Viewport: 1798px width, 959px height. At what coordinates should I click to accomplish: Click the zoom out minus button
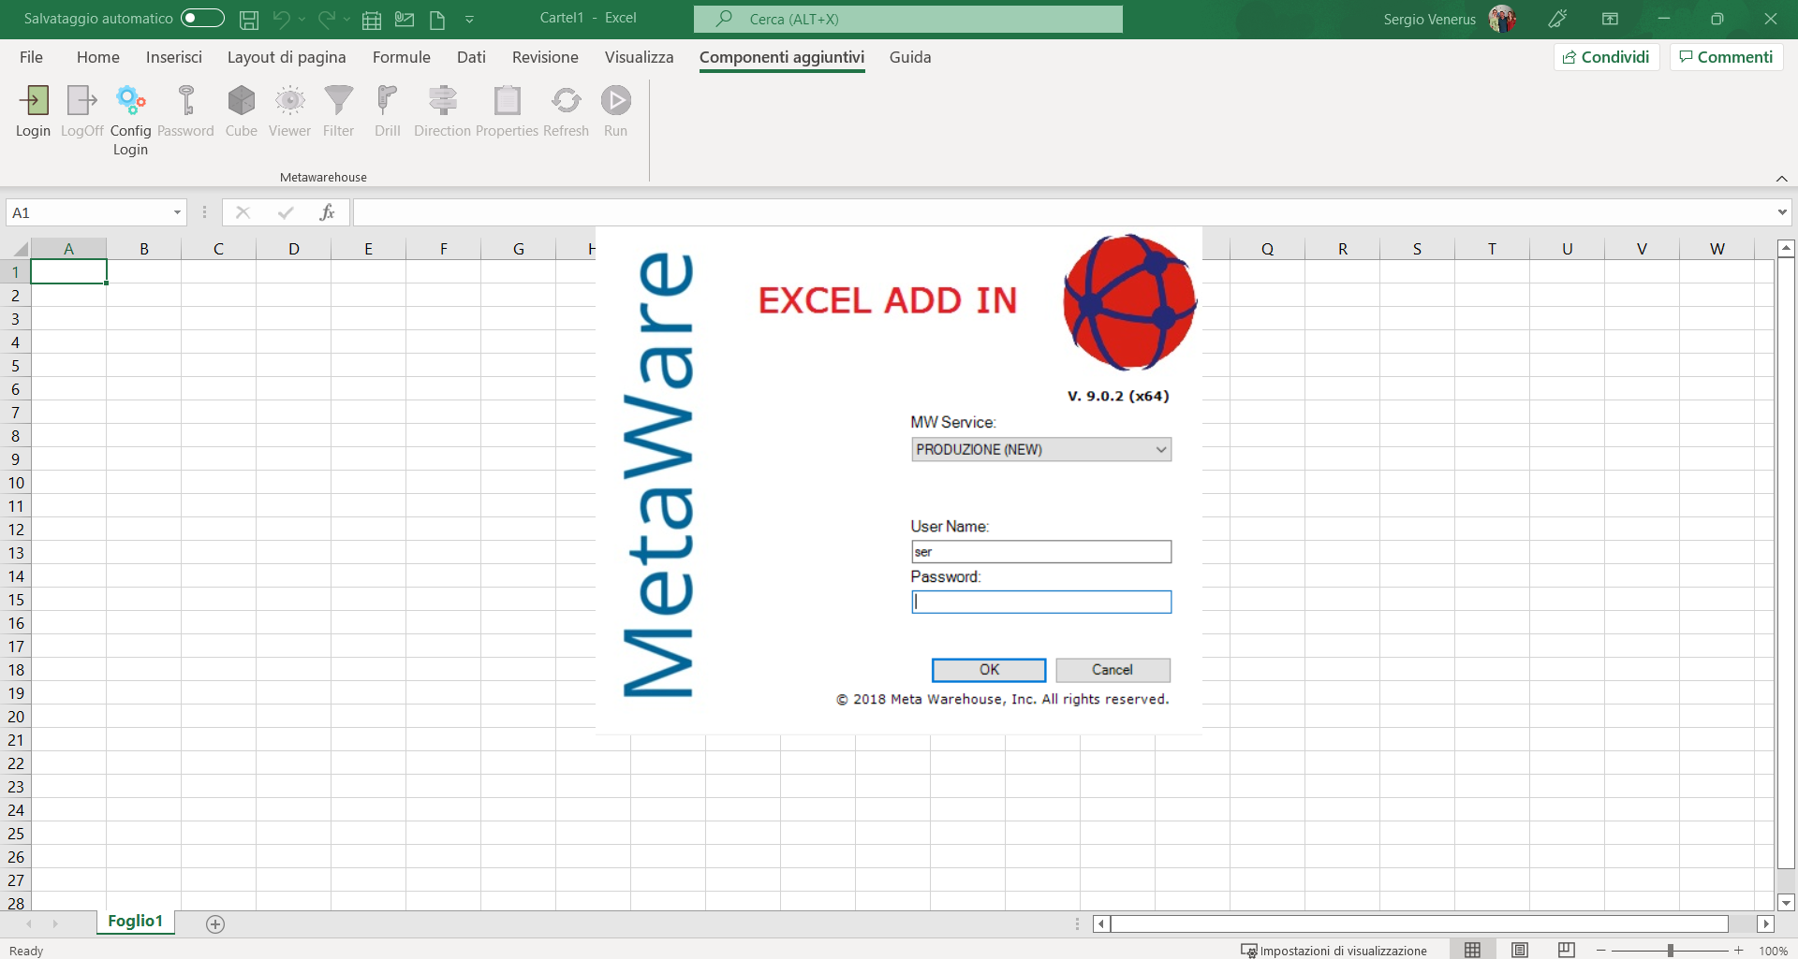[1601, 950]
